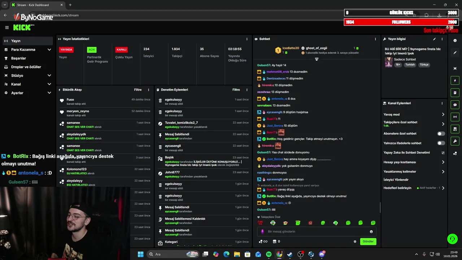Open the Kanal Eylemleri three-dot menu
Image resolution: width=462 pixels, height=260 pixels.
coord(442,103)
